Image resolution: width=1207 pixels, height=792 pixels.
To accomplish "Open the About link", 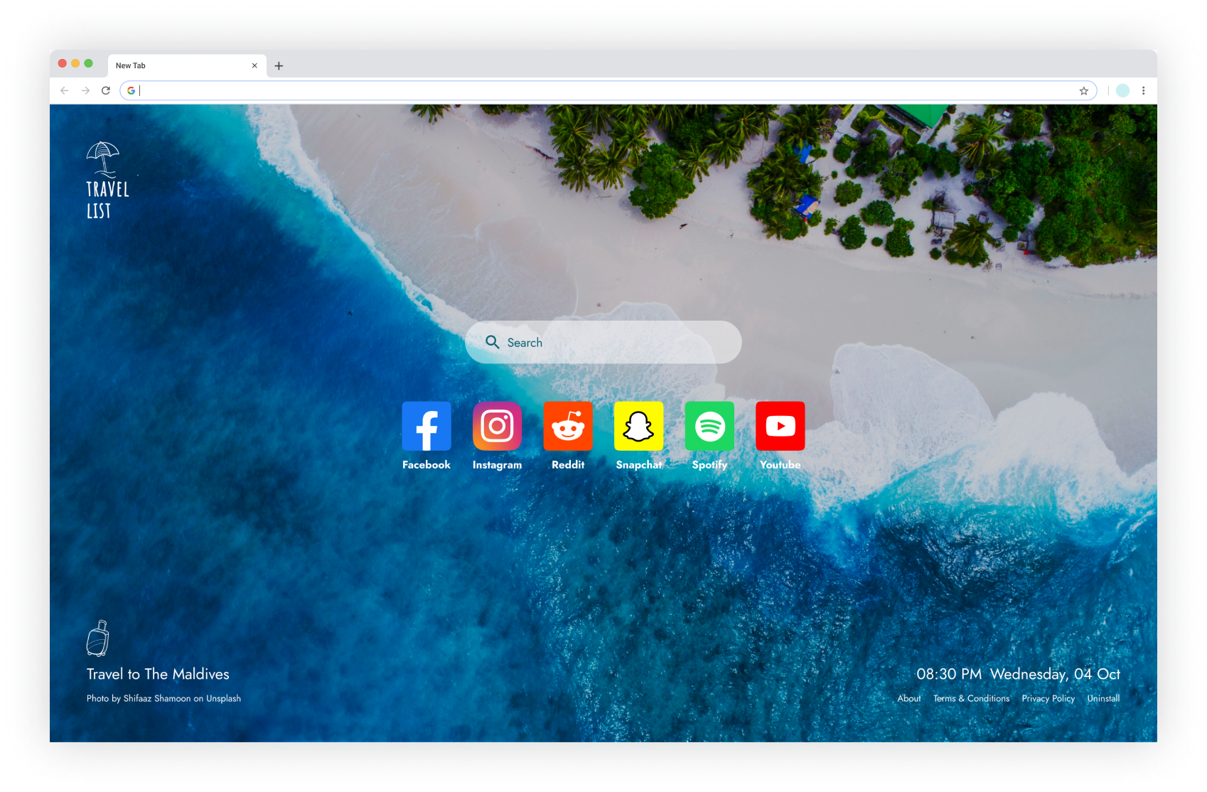I will point(909,699).
